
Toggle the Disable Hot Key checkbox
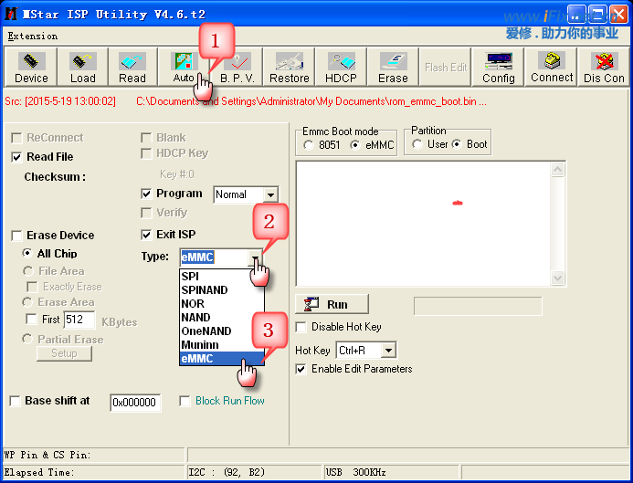[301, 327]
